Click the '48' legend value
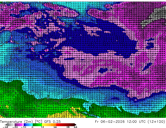166x128 pixels. point(75,127)
